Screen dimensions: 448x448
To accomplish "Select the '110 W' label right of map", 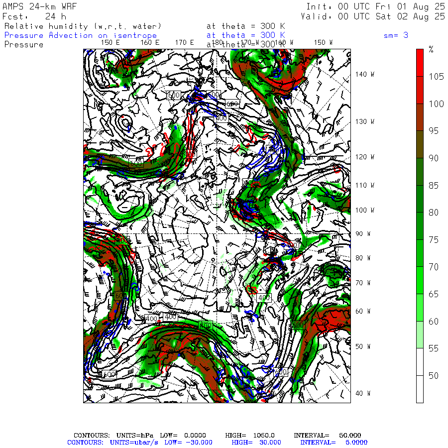I will coord(364,185).
